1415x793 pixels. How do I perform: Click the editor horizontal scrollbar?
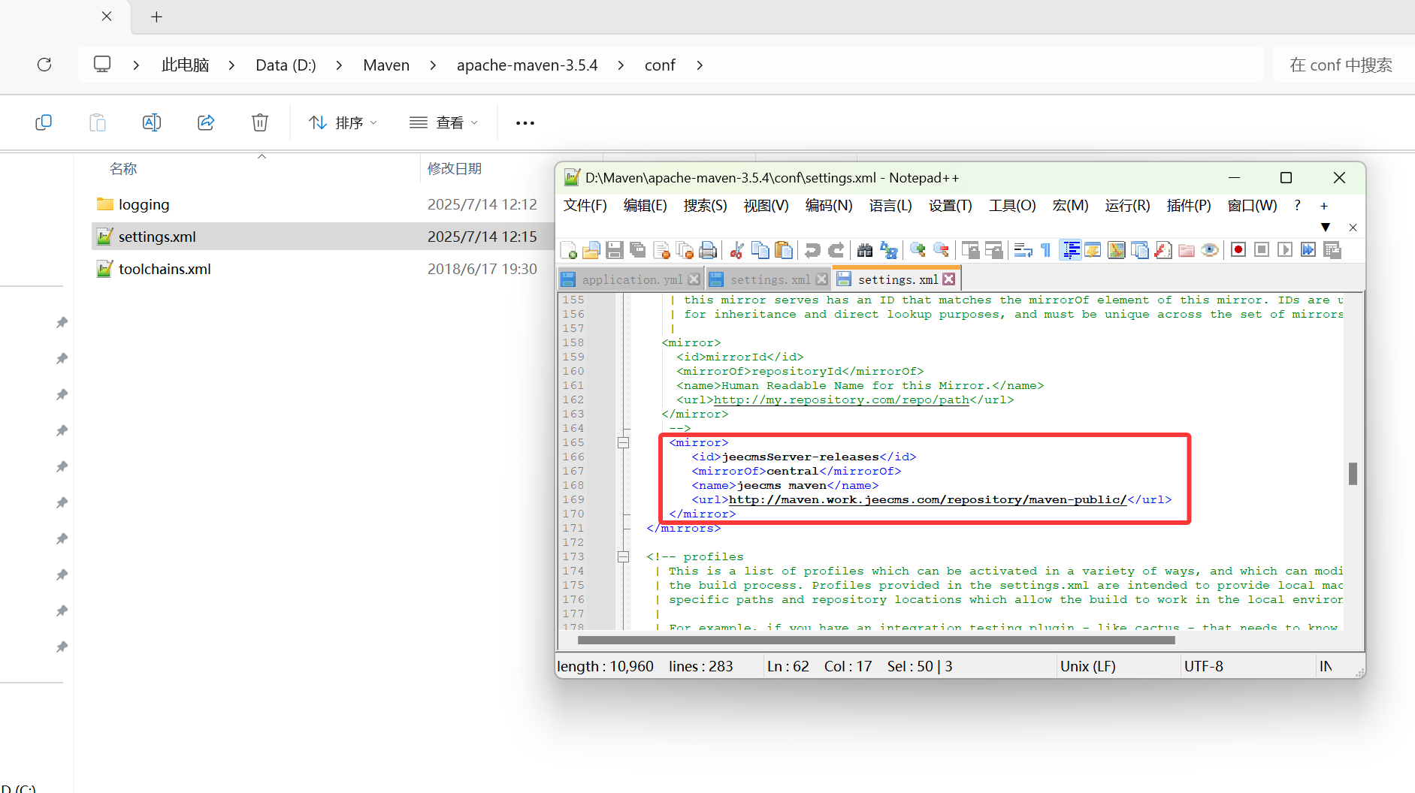click(875, 641)
